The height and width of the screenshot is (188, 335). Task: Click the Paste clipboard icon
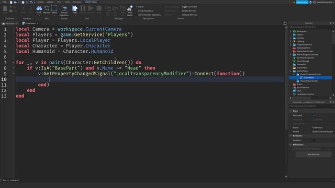tap(5, 9)
